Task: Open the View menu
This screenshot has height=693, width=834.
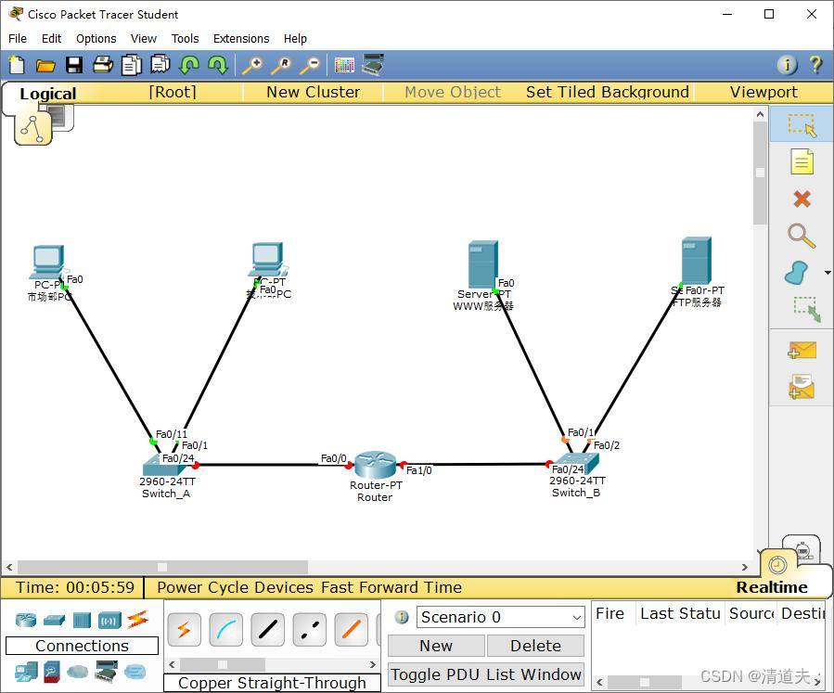Action: click(x=144, y=39)
